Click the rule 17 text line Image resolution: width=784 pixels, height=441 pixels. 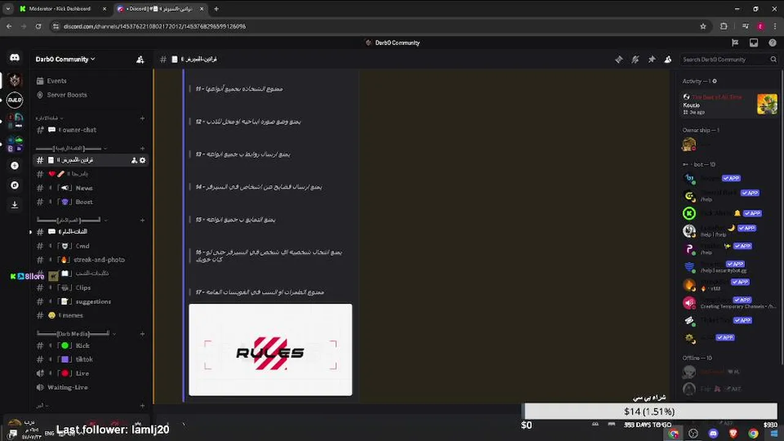tap(260, 292)
